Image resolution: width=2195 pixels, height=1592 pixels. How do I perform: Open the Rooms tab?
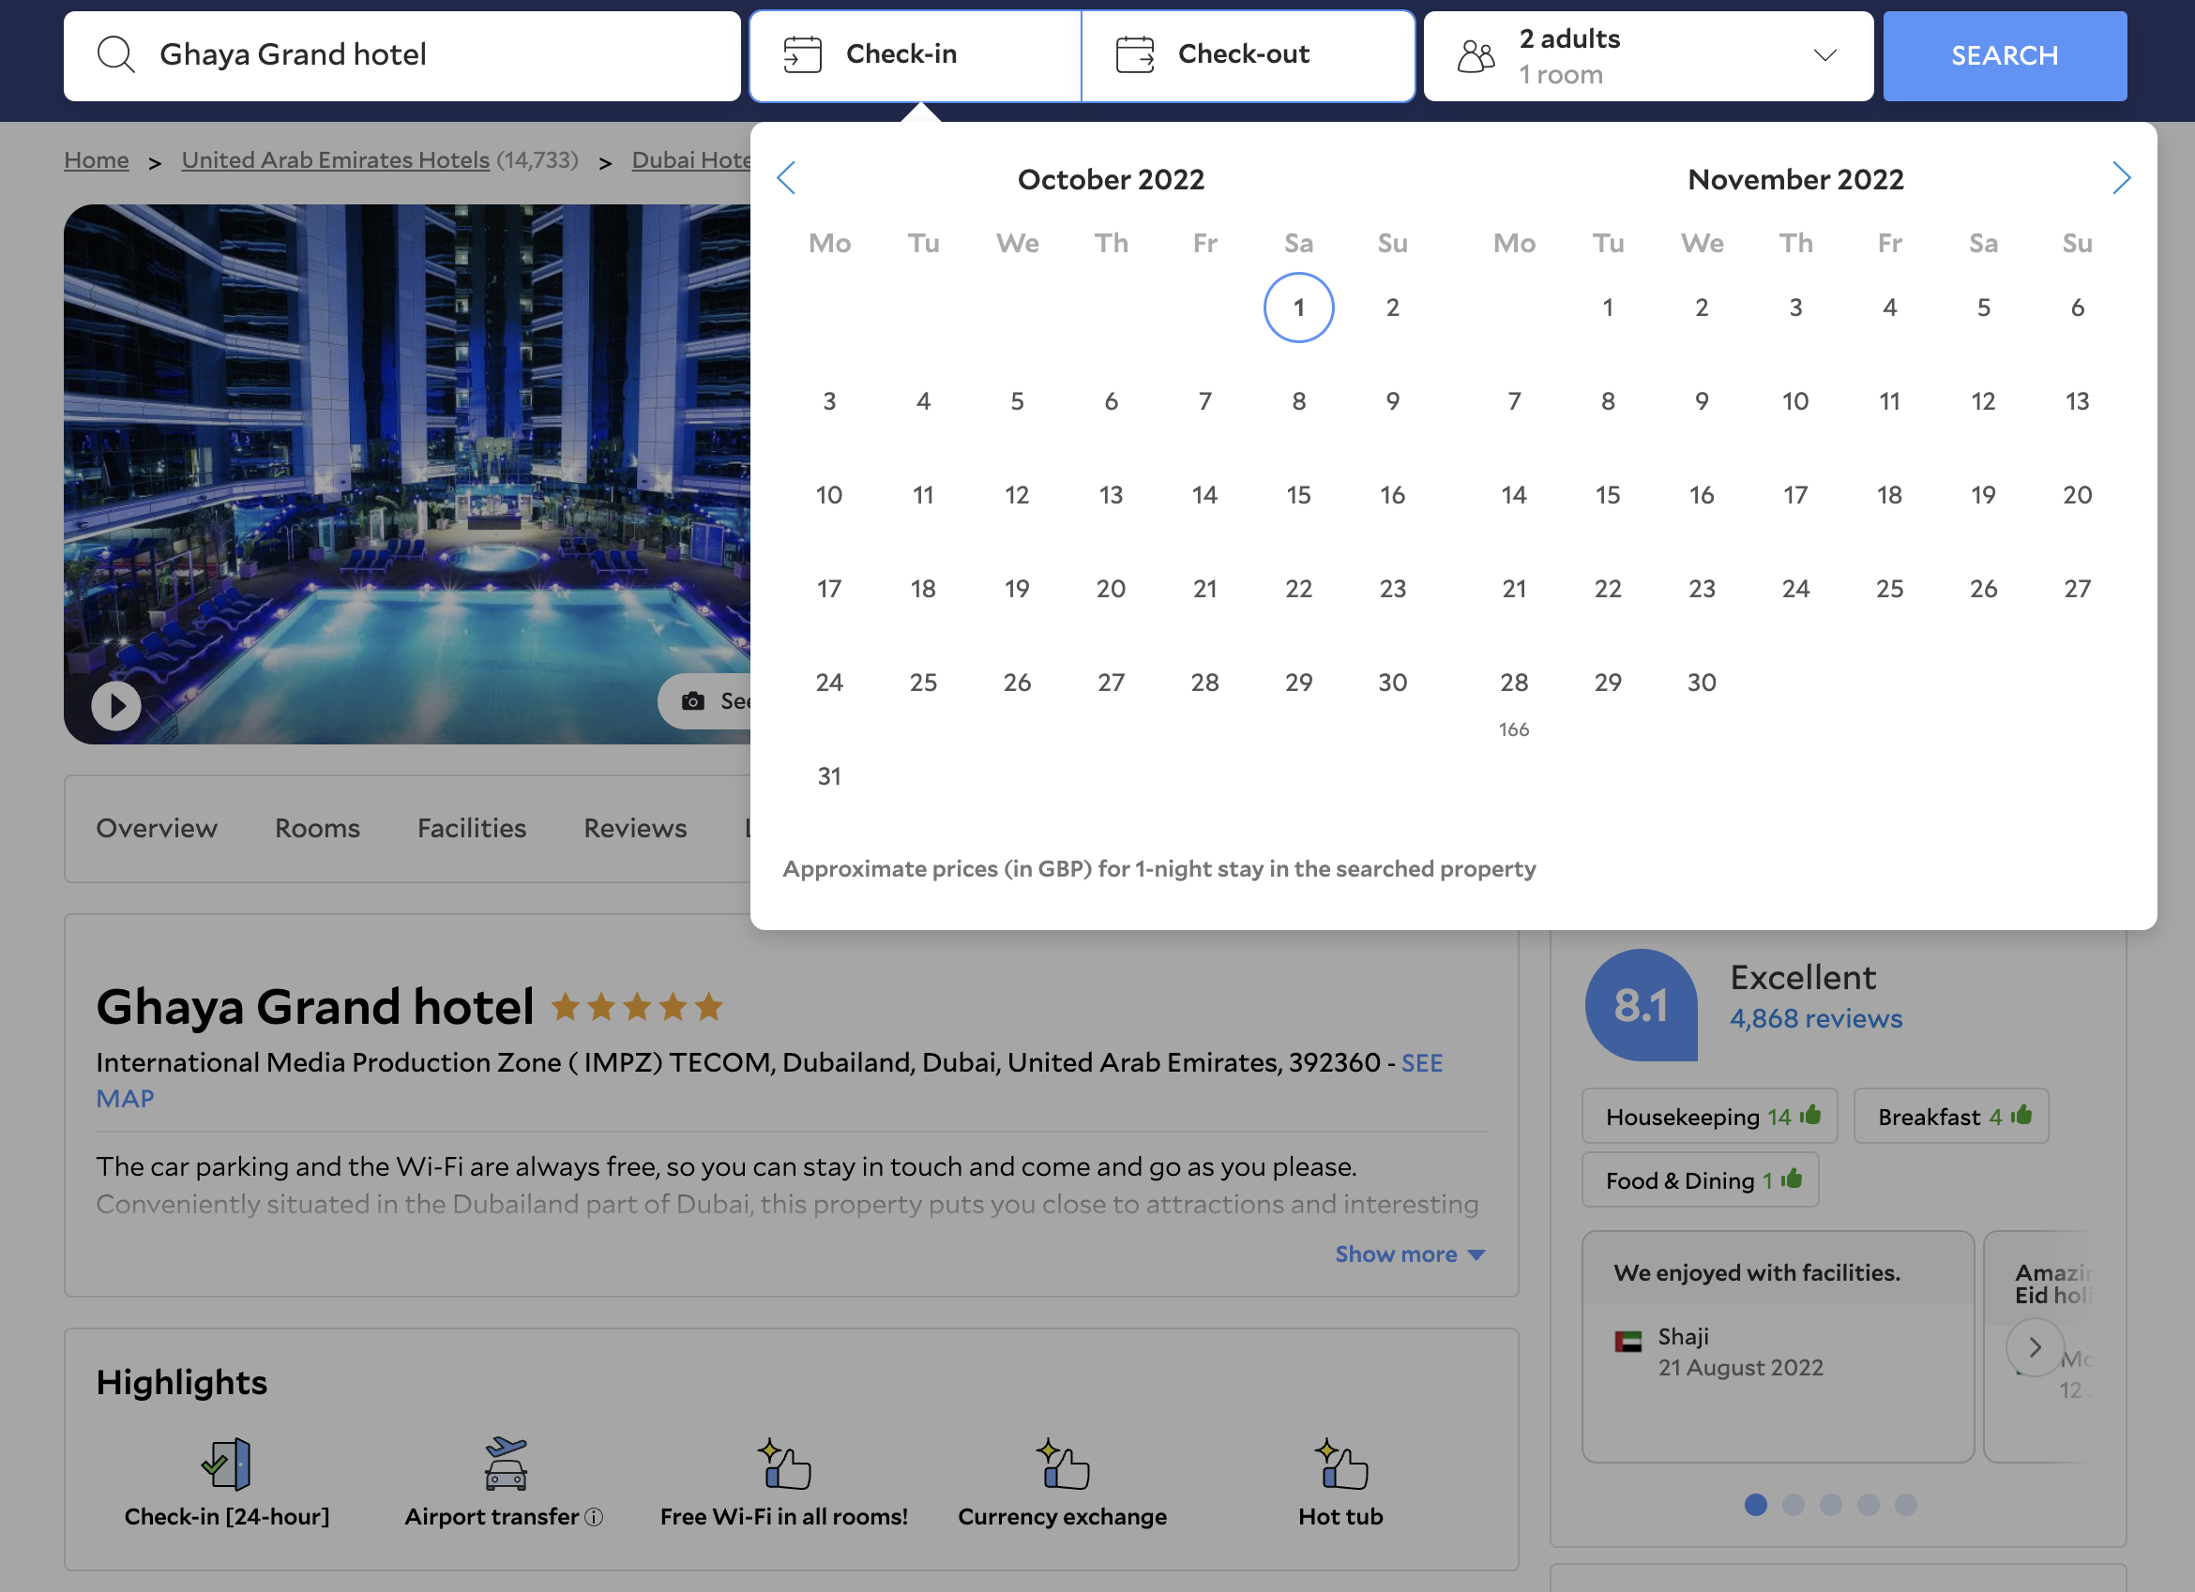(316, 828)
